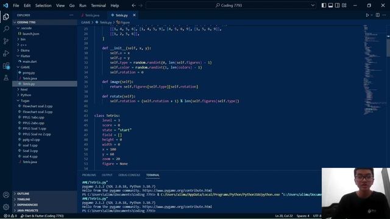The width and height of the screenshot is (390, 219).
Task: Open the Explorer view in activity bar
Action: pyautogui.click(x=6, y=16)
